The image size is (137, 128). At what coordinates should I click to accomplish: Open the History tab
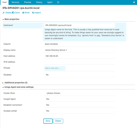39,2
